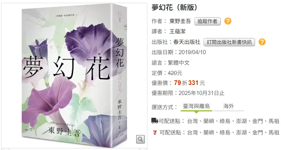Image resolution: width=281 pixels, height=150 pixels.
Task: Switch to the 海外 shipping tab
Action: pos(228,106)
